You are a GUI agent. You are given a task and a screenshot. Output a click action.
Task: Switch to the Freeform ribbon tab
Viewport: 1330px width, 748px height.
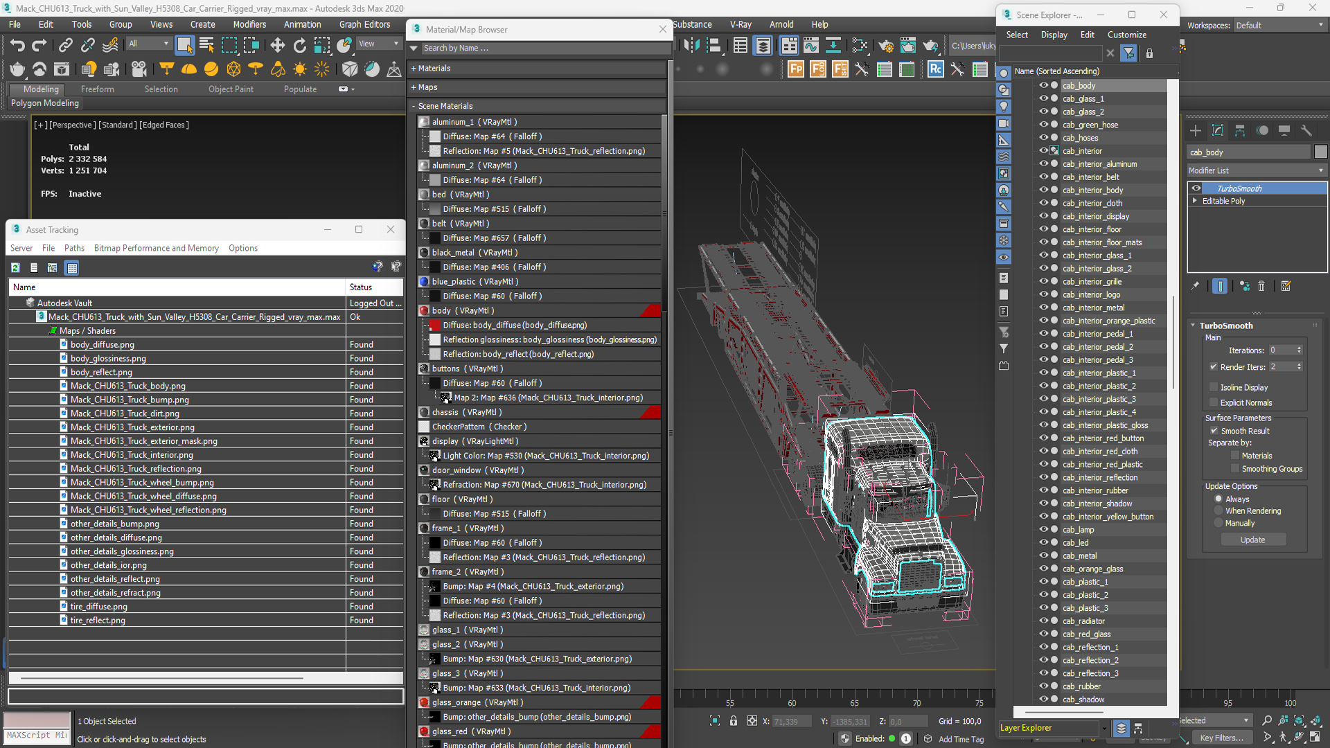pos(97,89)
